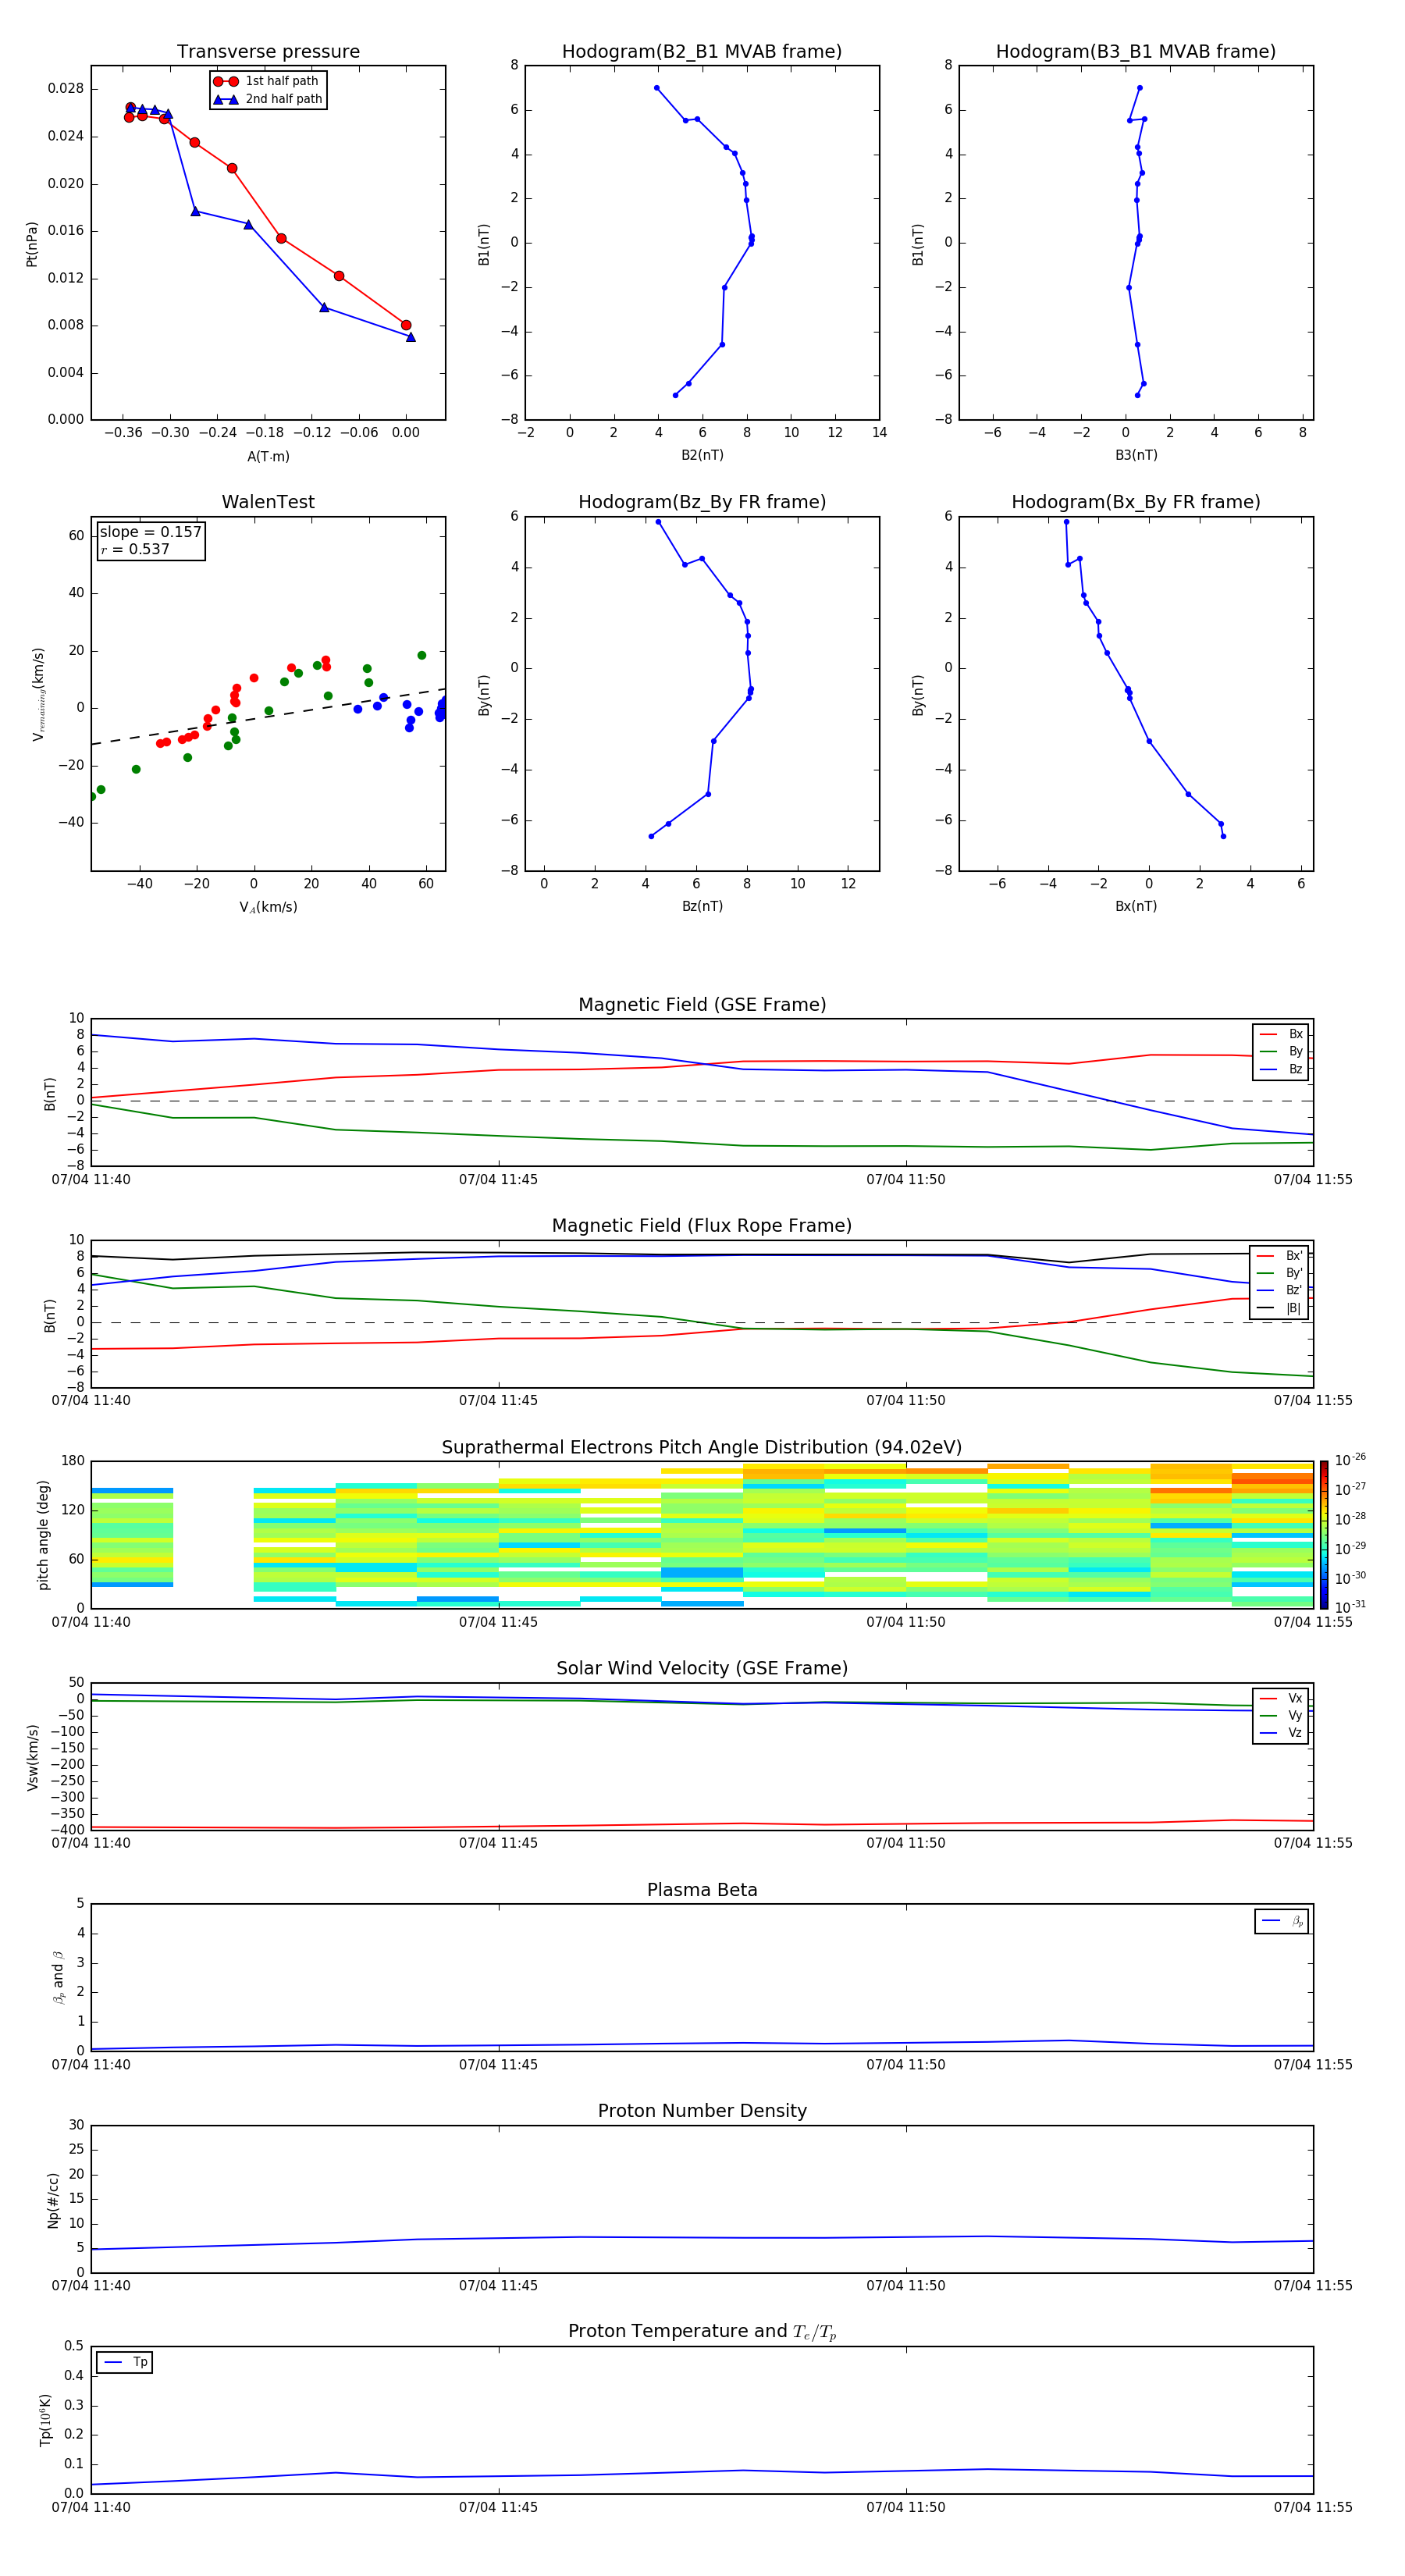Click the "Plasma Beta" plot title
1405x2576 pixels.
pyautogui.click(x=702, y=1891)
